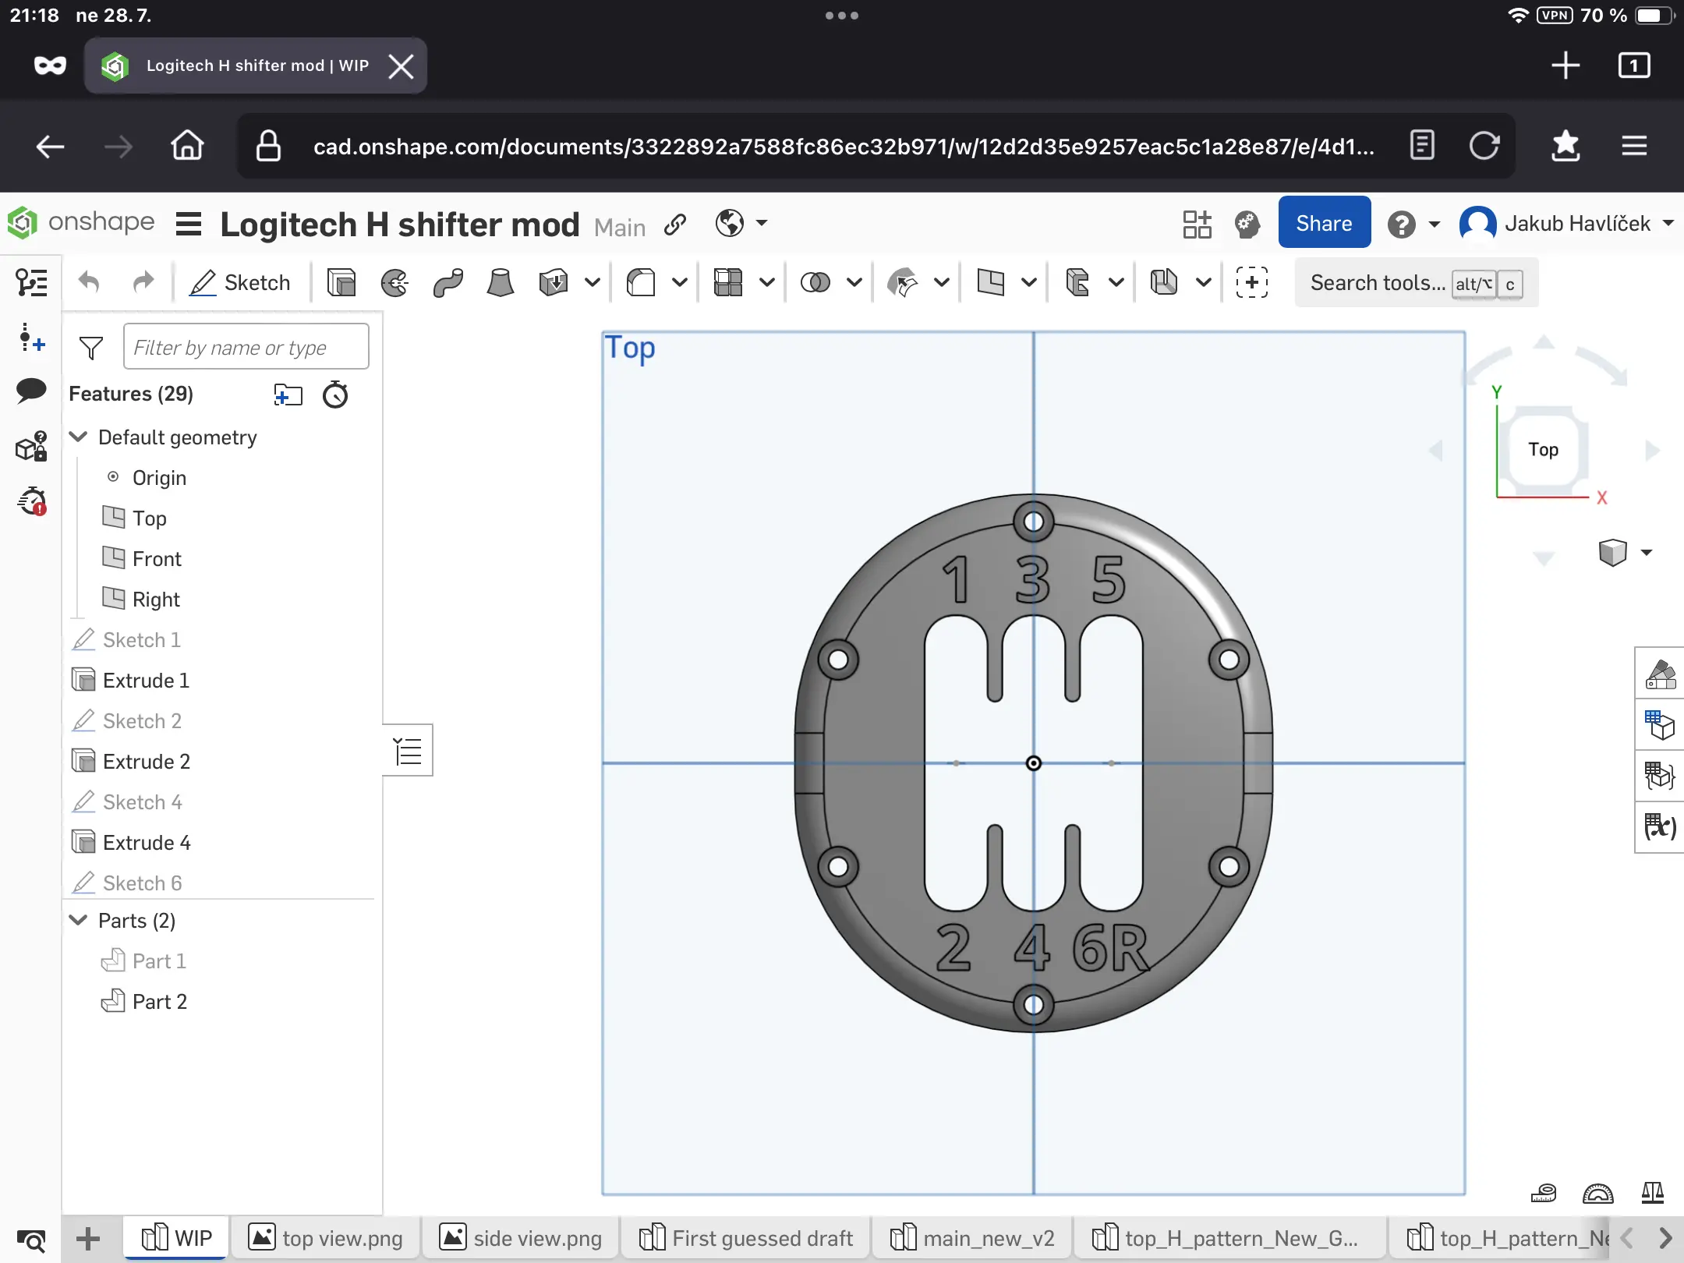The image size is (1684, 1263).
Task: Switch to the side view.png tab
Action: click(x=521, y=1238)
